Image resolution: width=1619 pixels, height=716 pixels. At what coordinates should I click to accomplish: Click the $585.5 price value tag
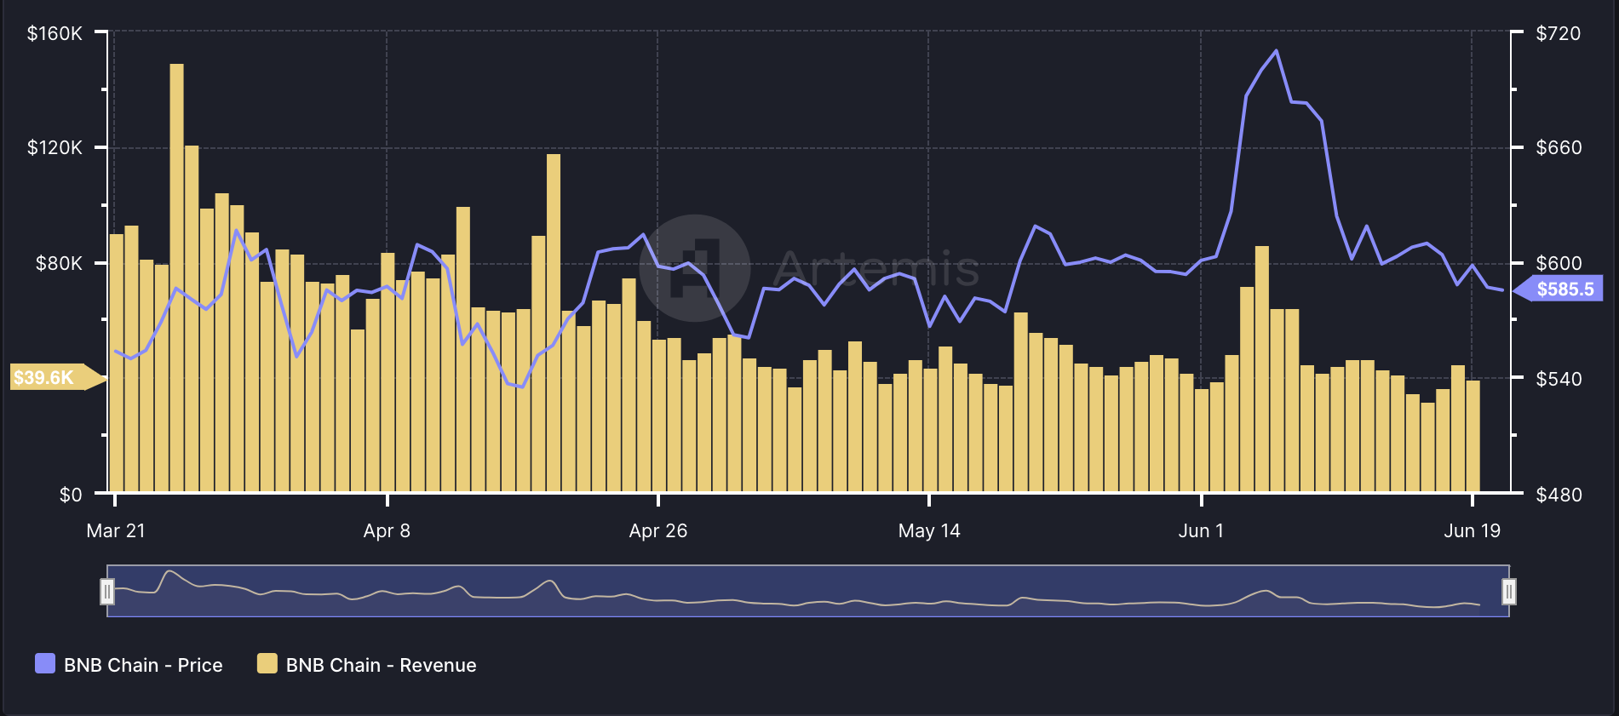(x=1559, y=289)
